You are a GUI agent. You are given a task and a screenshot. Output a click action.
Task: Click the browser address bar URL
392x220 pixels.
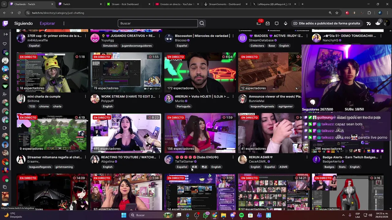(x=58, y=13)
